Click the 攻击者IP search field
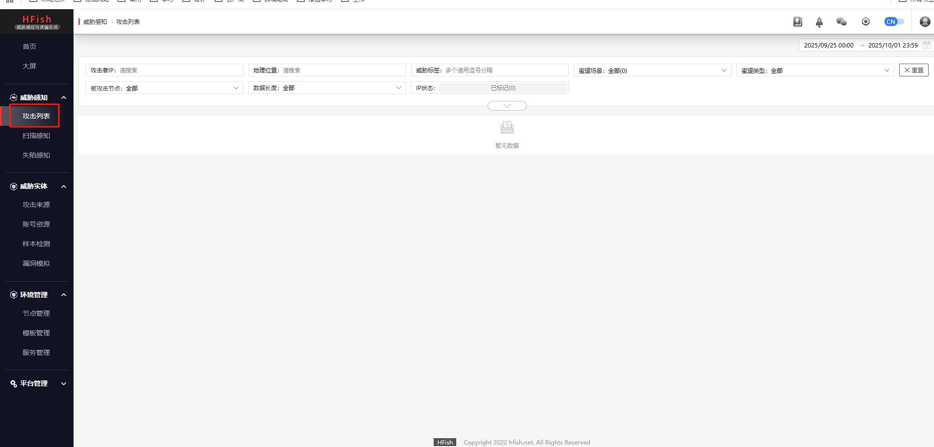 pyautogui.click(x=179, y=71)
